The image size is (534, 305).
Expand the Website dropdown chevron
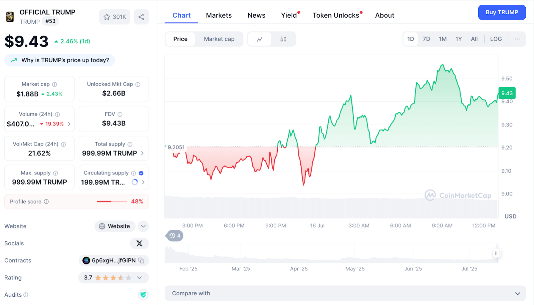(x=143, y=226)
